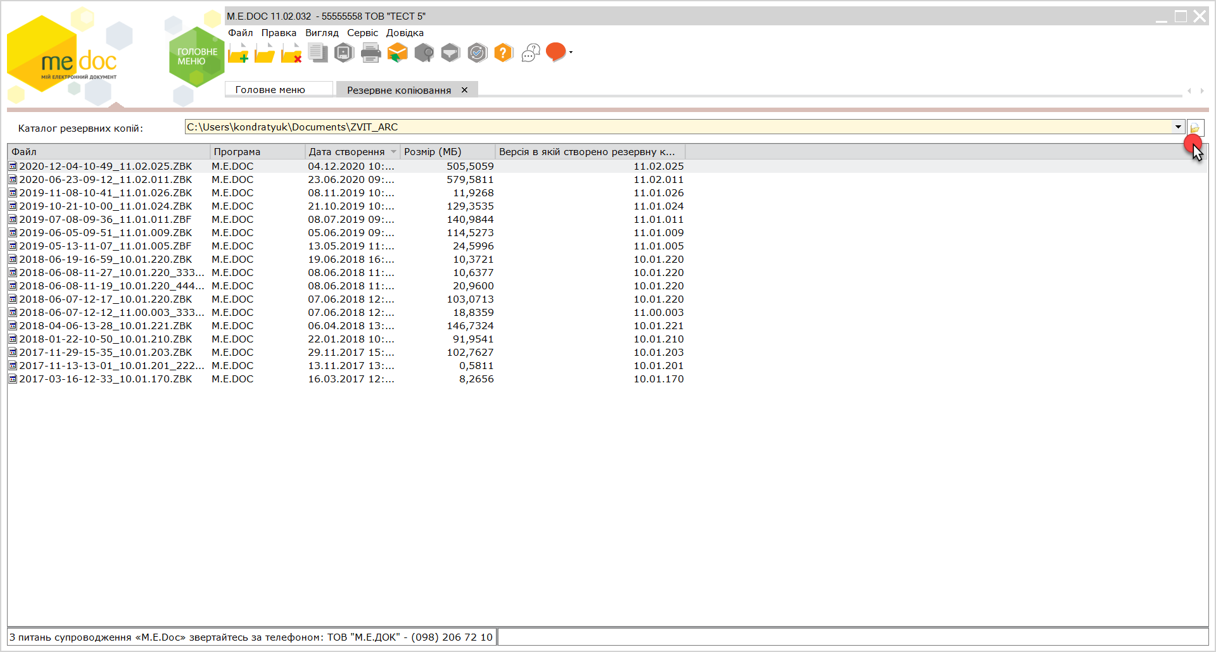Click the hexagon checkmark refresh icon
Screen dimensions: 1216x652
point(478,53)
